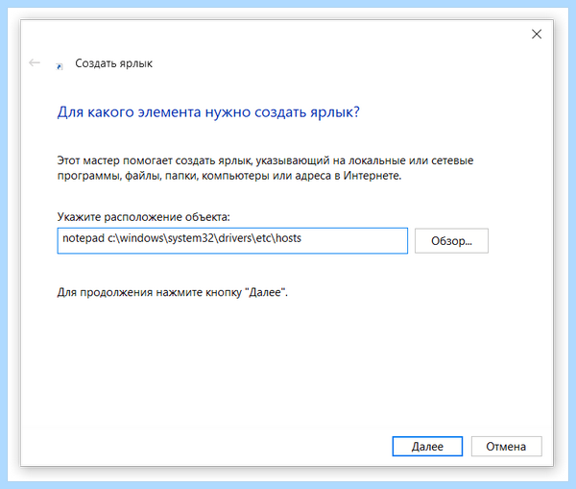Click the Создать ярлык window title
This screenshot has height=489, width=576.
tap(113, 63)
